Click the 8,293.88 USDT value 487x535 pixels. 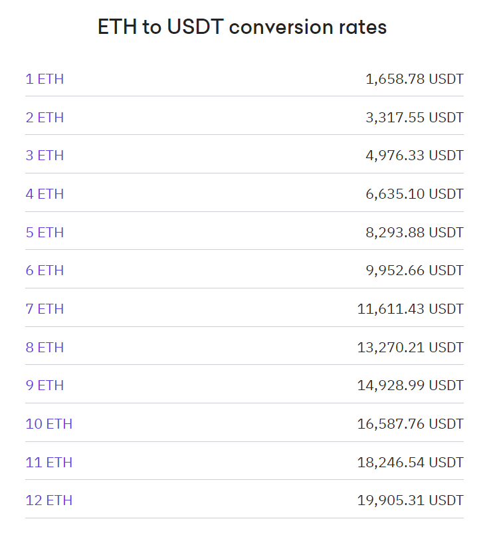pyautogui.click(x=414, y=233)
